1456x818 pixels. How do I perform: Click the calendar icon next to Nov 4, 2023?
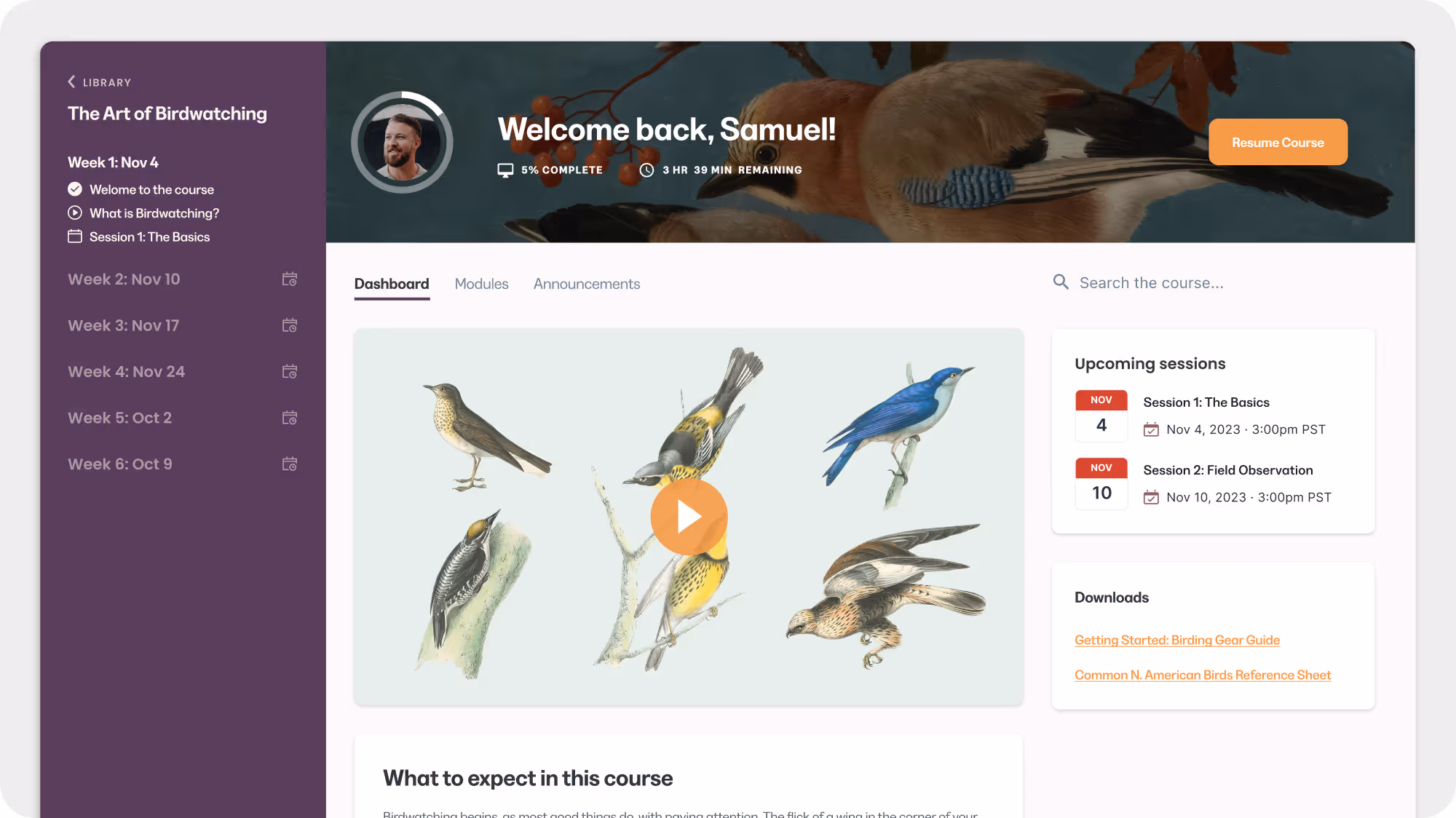pyautogui.click(x=1151, y=429)
